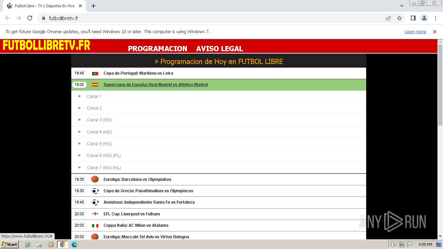The image size is (443, 249).
Task: Open the Windows Start menu
Action: [x=10, y=245]
